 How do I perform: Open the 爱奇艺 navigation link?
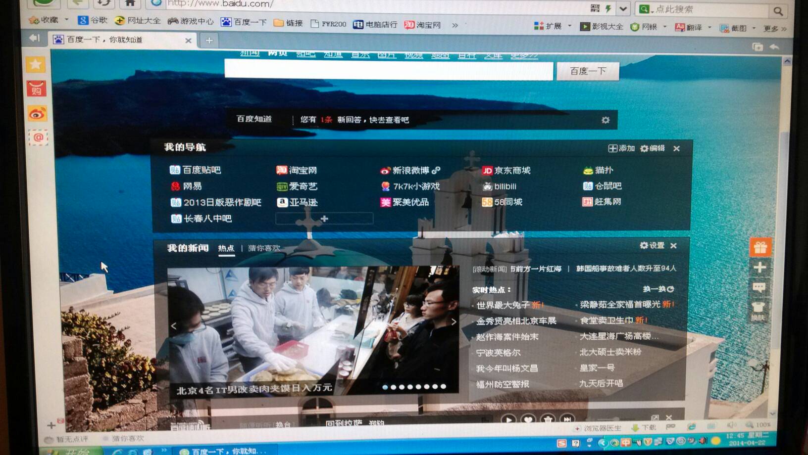click(x=297, y=186)
